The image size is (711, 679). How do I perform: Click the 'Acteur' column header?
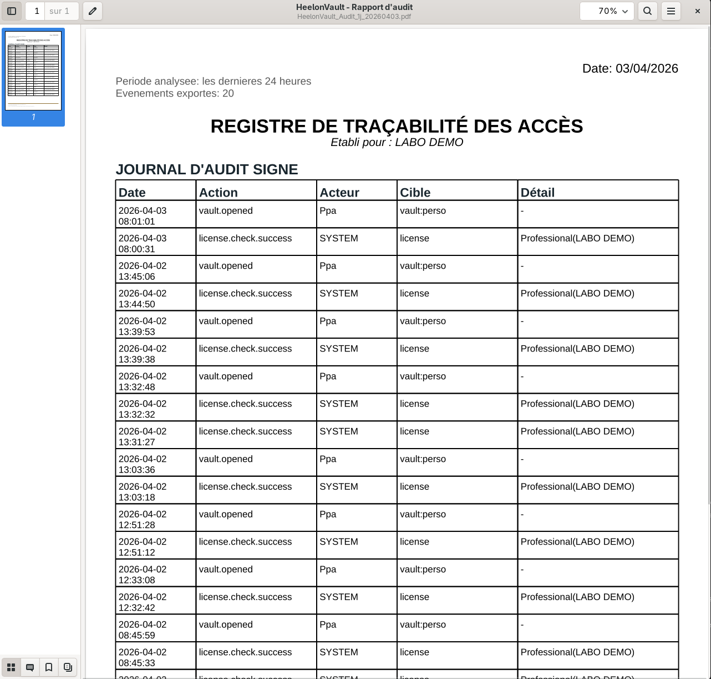tap(339, 193)
